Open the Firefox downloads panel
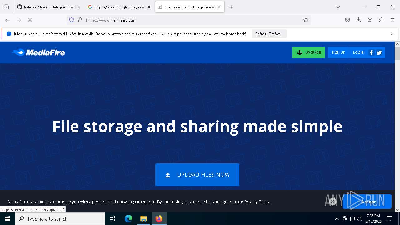Viewport: 400px width, 225px height. click(x=359, y=20)
